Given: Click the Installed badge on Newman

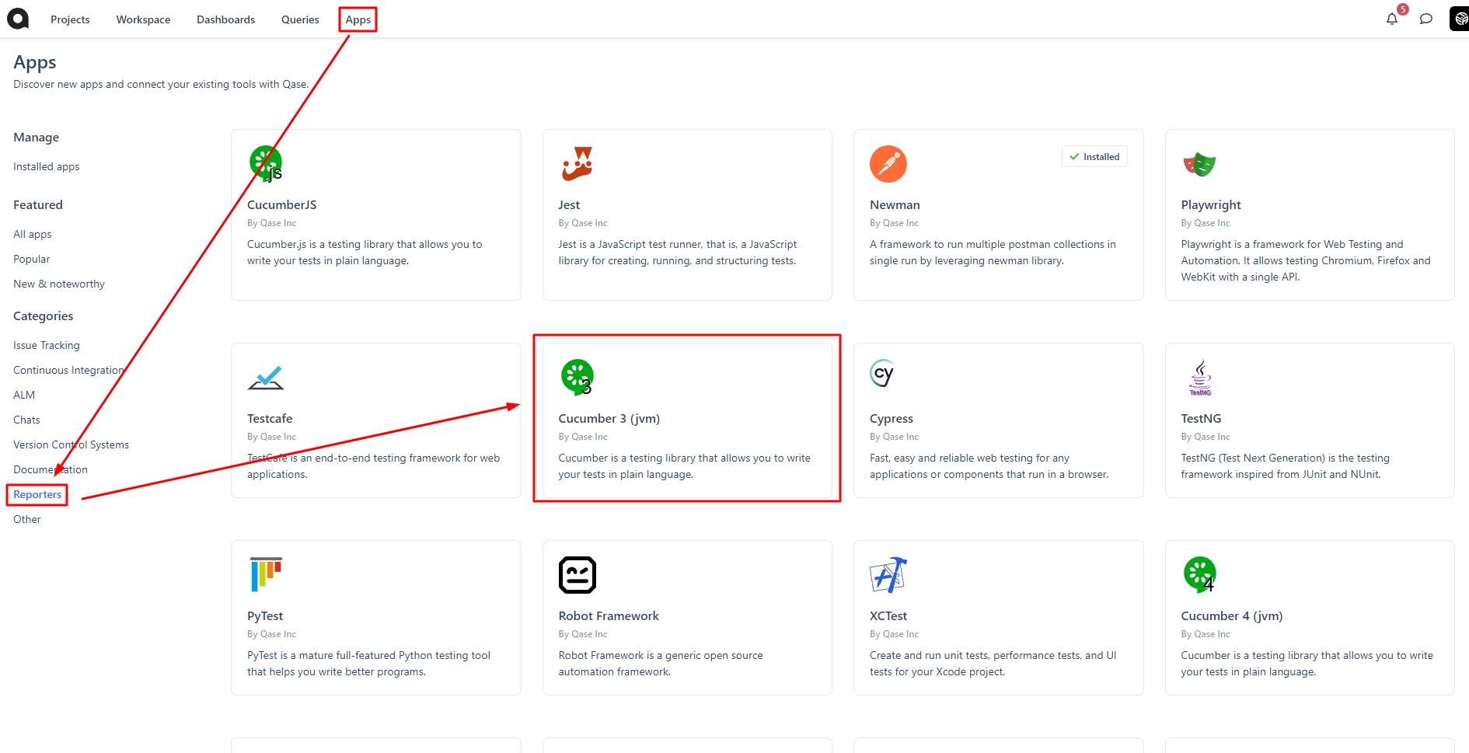Looking at the screenshot, I should coord(1094,156).
